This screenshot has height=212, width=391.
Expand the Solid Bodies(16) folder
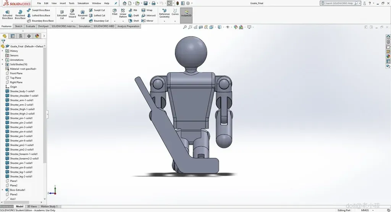(x=2, y=64)
